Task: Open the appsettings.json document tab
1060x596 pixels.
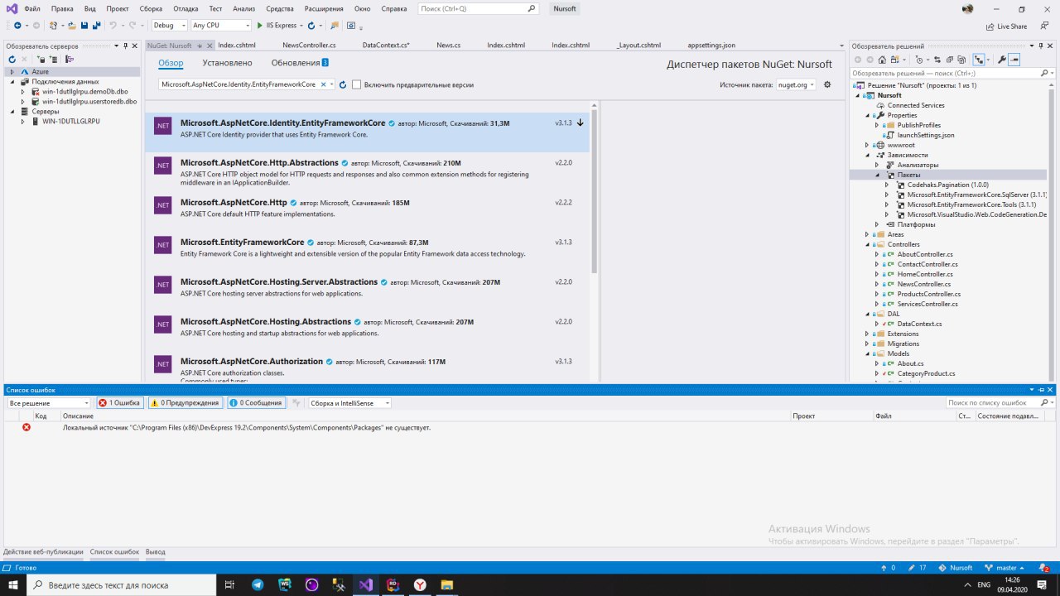Action: click(x=711, y=46)
